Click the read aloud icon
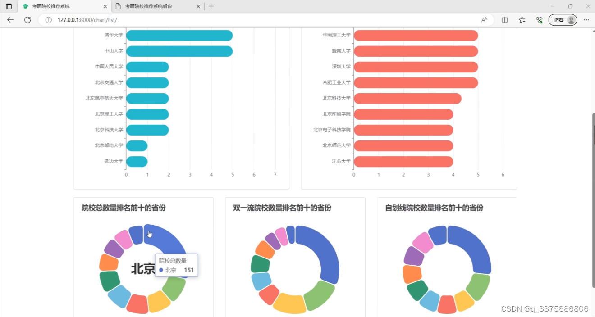 click(x=484, y=20)
